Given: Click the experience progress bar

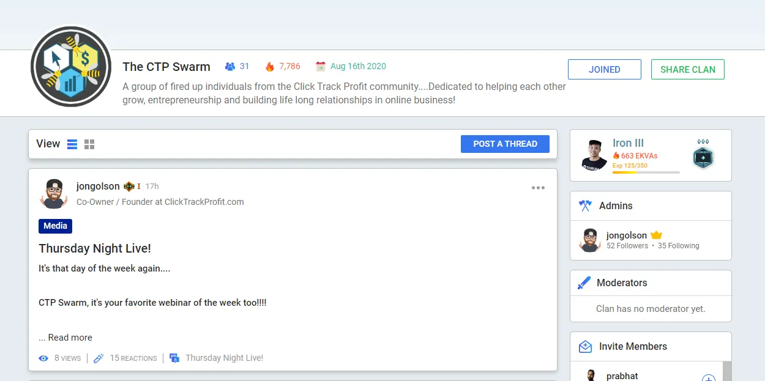Looking at the screenshot, I should (x=646, y=172).
